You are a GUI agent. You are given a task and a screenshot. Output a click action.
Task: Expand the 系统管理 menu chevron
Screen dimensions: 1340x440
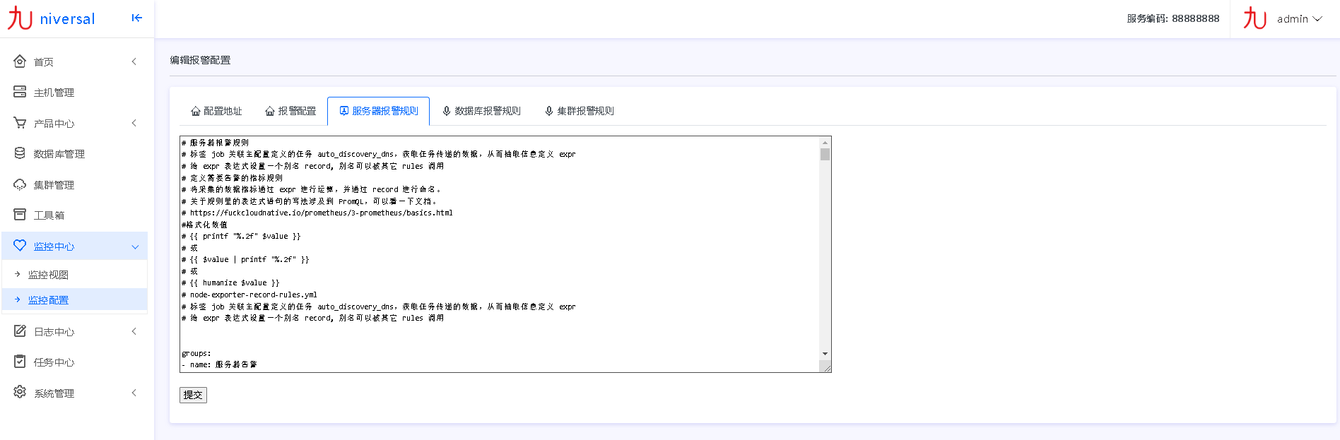pyautogui.click(x=134, y=393)
